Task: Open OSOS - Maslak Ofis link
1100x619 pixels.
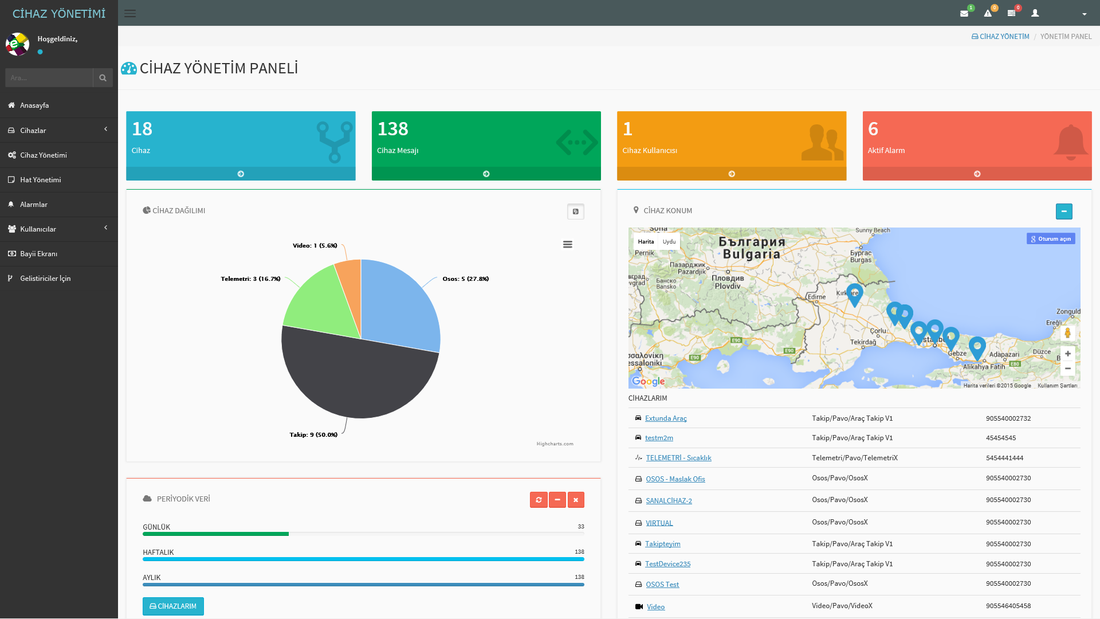Action: pyautogui.click(x=675, y=479)
